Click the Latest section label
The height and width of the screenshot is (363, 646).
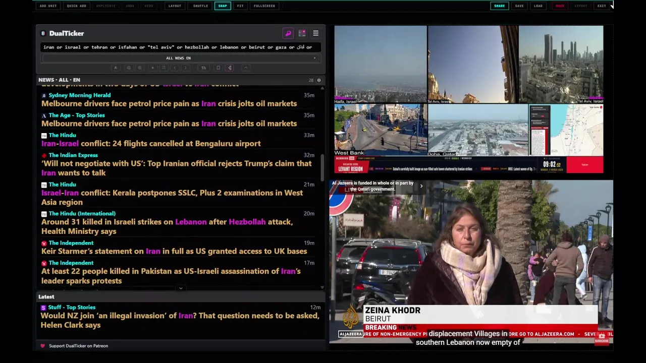click(46, 297)
